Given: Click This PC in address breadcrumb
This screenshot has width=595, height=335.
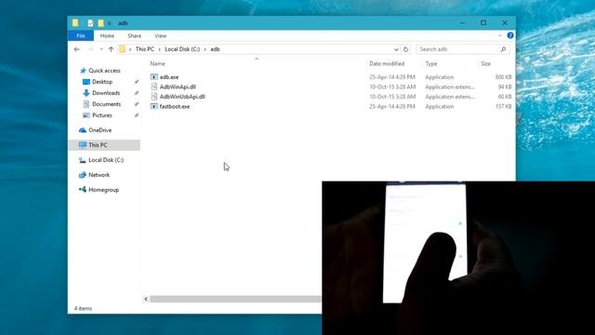Looking at the screenshot, I should (x=145, y=49).
